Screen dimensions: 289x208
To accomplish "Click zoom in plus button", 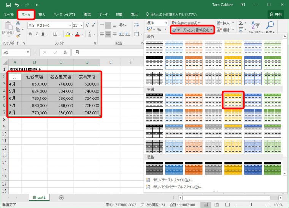I will tap(268, 205).
